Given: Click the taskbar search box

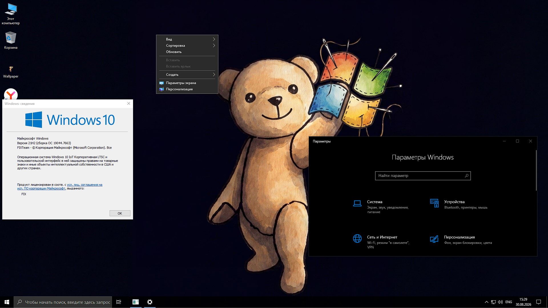Looking at the screenshot, I should point(63,302).
